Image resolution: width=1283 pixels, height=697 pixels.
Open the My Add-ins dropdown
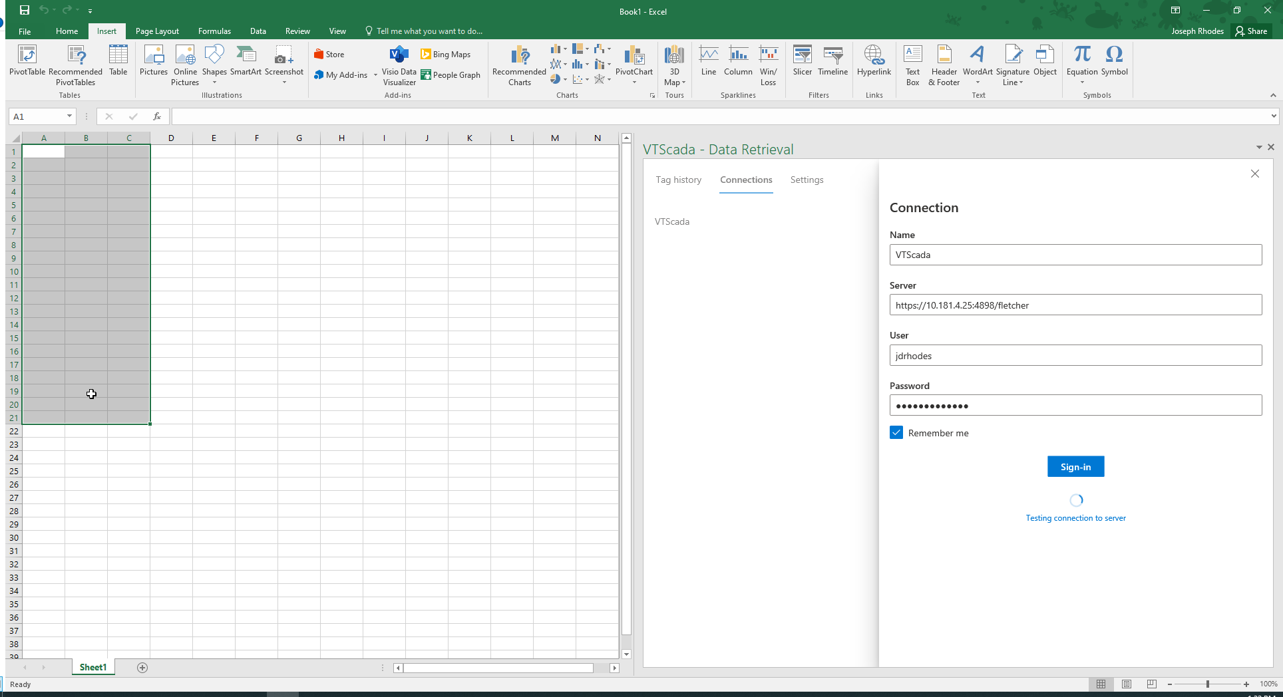click(x=375, y=75)
